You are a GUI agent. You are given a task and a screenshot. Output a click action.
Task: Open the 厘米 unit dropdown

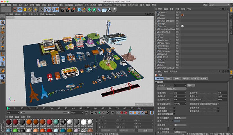tap(191, 86)
